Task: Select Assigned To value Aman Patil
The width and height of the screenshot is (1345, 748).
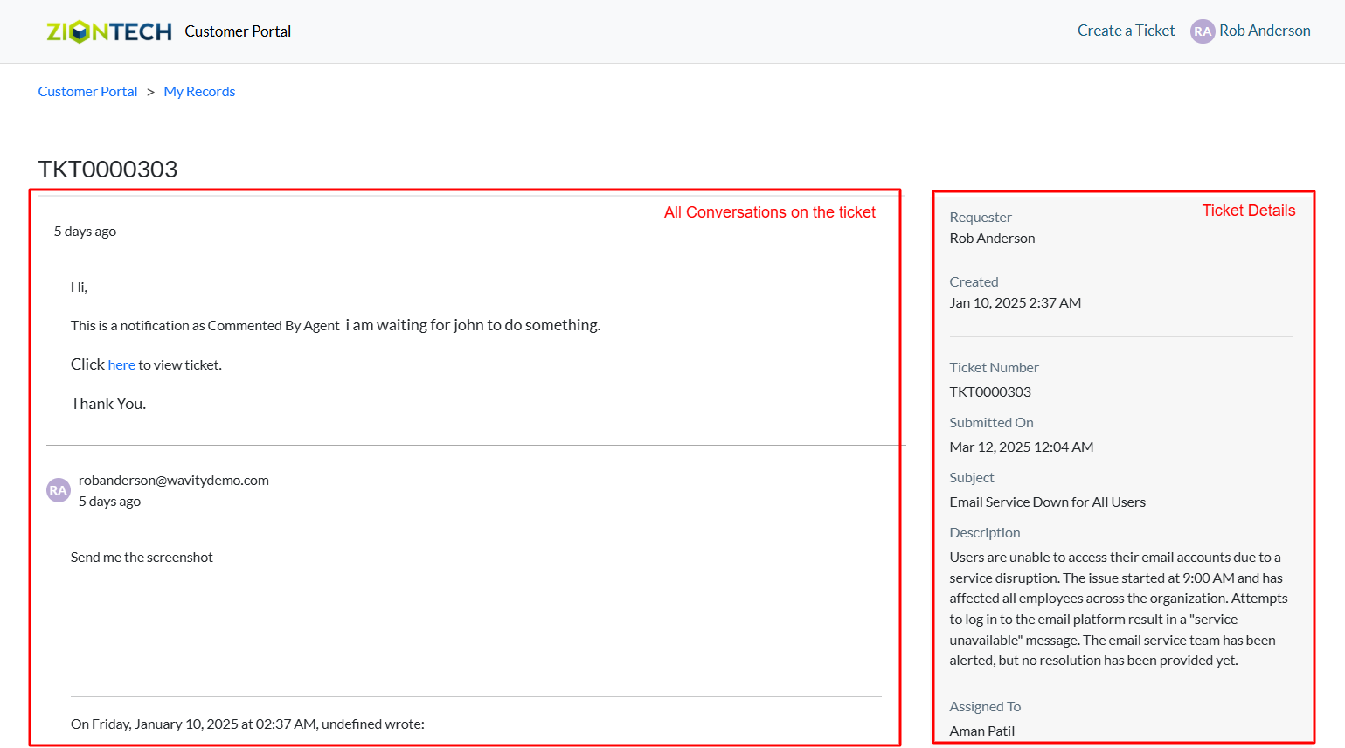Action: (x=982, y=731)
